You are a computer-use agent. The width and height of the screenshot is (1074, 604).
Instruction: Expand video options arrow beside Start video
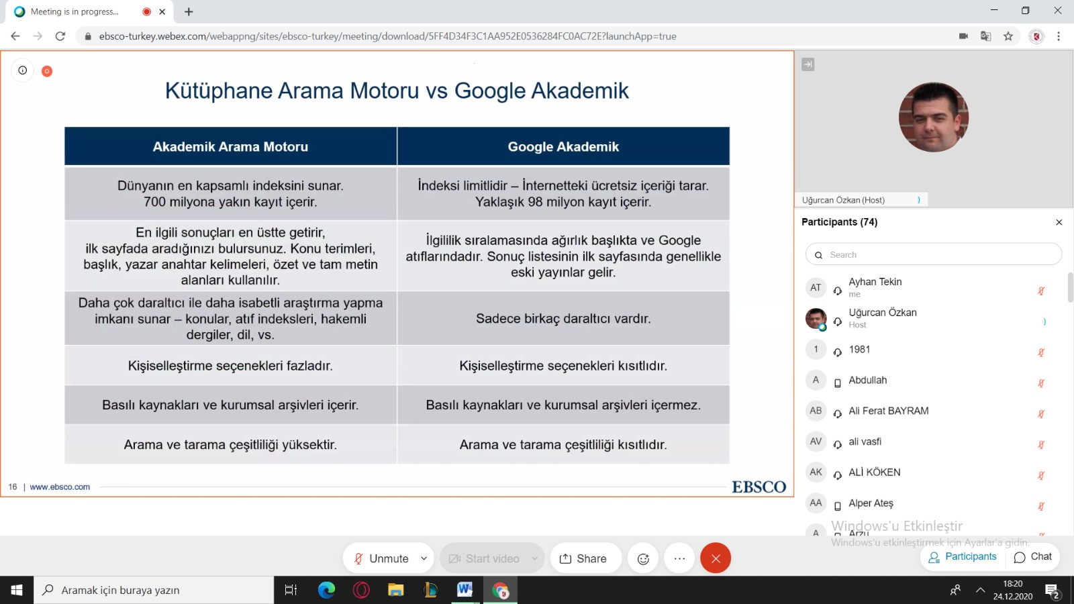pos(534,558)
